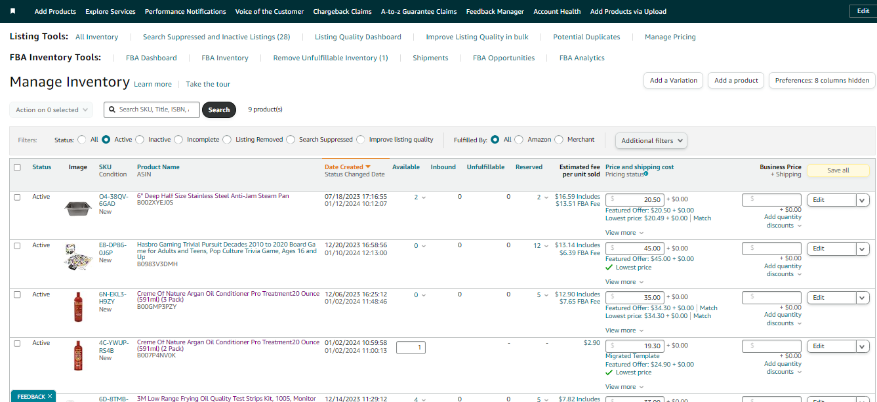Click the Manage Pricing link
Viewport: 877px width, 402px height.
click(670, 37)
